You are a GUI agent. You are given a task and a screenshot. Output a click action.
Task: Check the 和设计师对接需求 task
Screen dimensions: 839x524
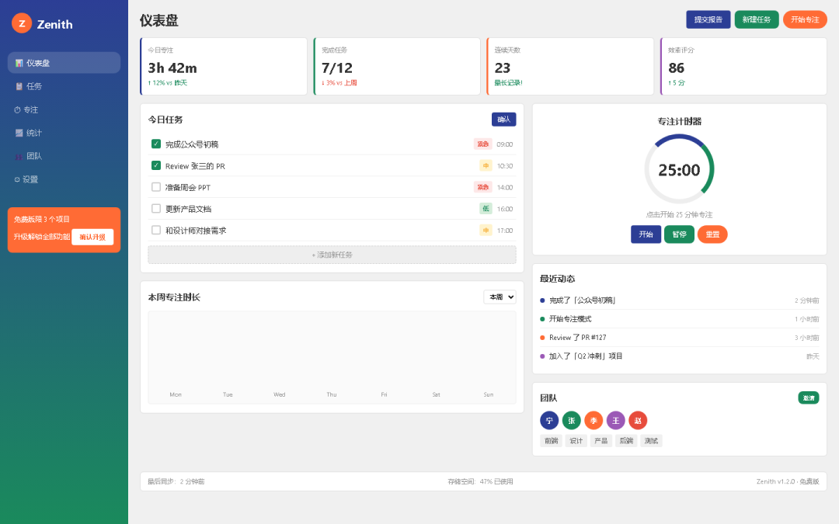(x=156, y=230)
